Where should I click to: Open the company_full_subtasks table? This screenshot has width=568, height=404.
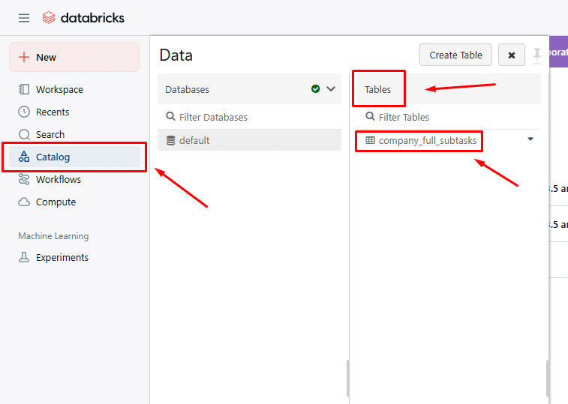tap(428, 140)
